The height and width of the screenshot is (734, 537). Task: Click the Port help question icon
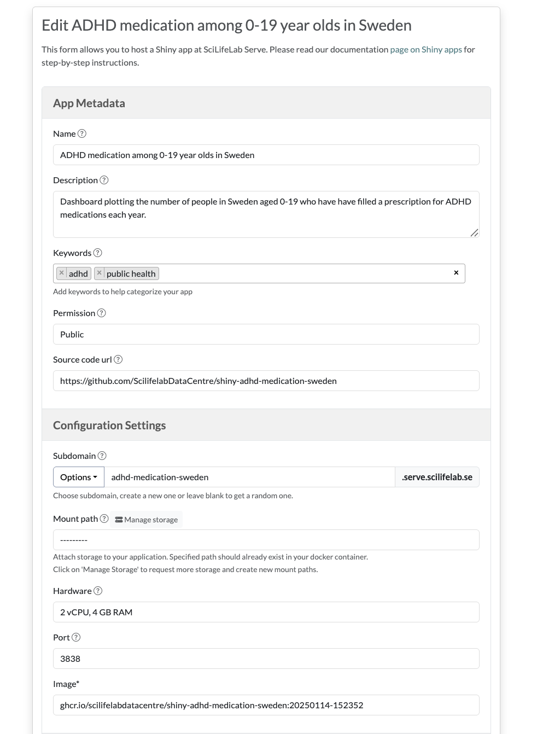76,637
